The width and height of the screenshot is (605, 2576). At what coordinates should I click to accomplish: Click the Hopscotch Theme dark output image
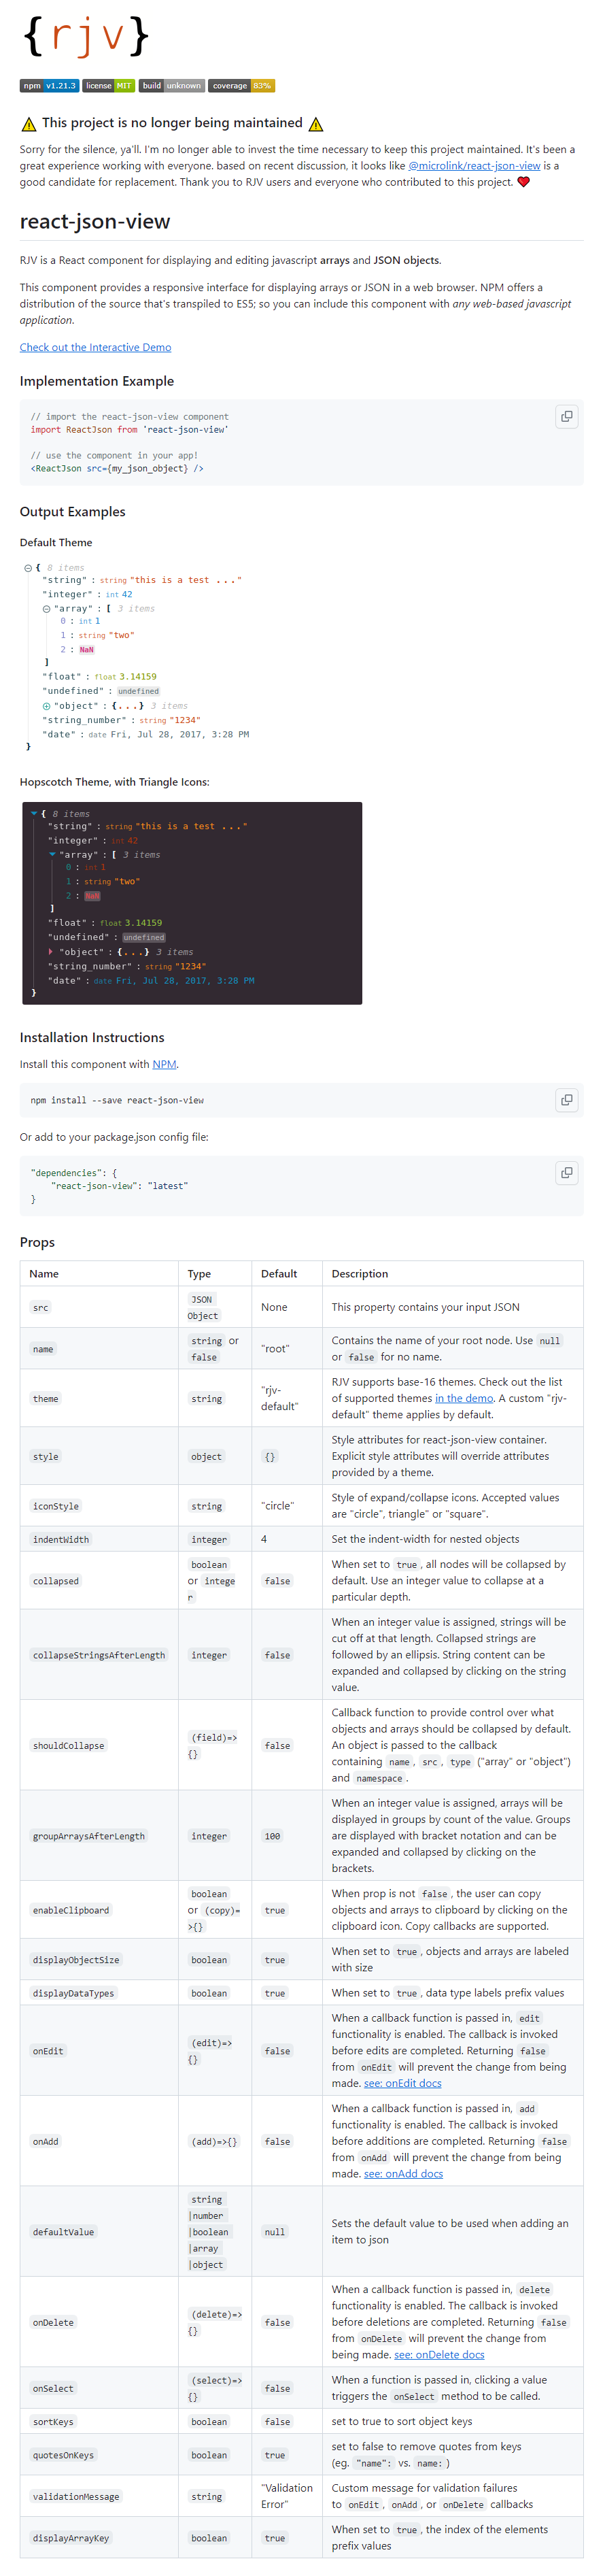(192, 903)
